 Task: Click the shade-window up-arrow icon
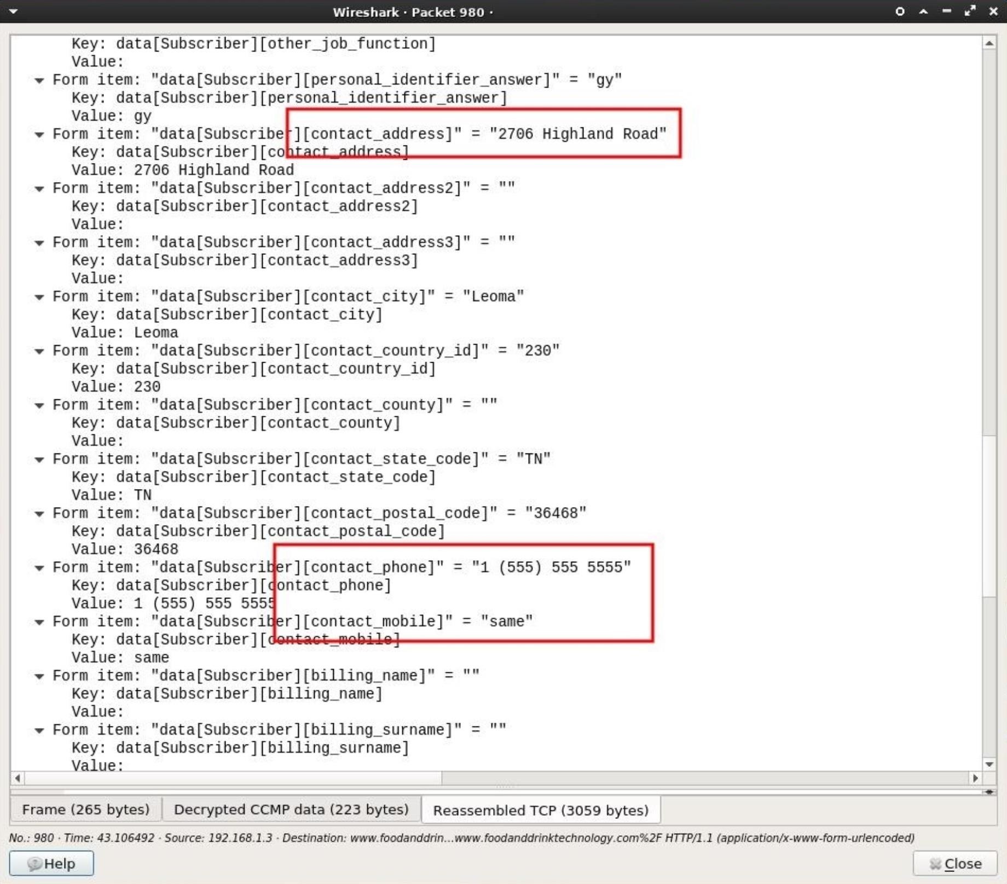coord(923,11)
